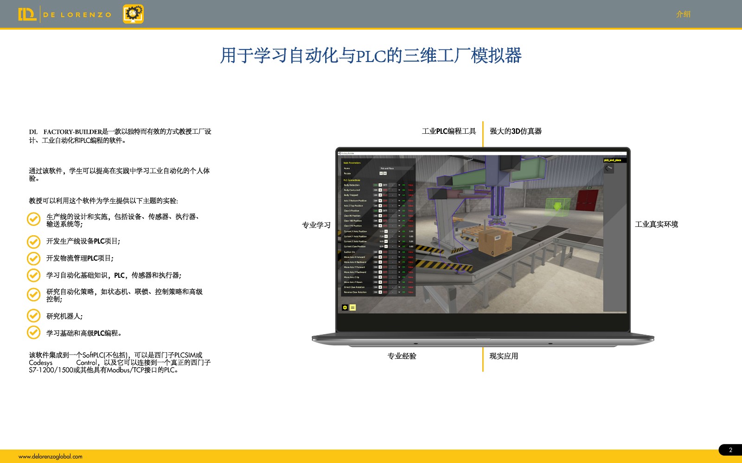The width and height of the screenshot is (742, 463).
Task: Click checkmark icon beside 学习自动化基础知识
Action: pyautogui.click(x=33, y=275)
